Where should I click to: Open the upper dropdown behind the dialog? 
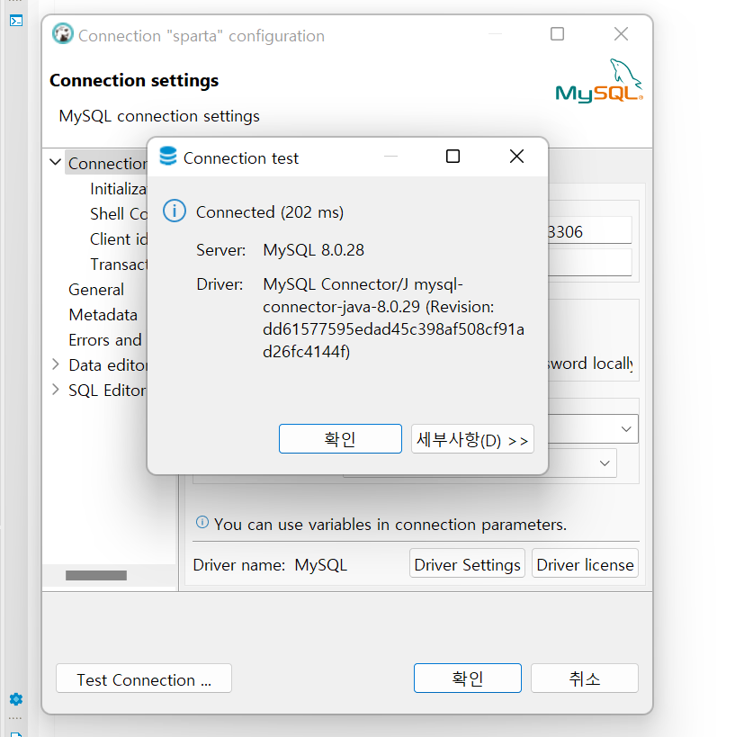point(626,429)
